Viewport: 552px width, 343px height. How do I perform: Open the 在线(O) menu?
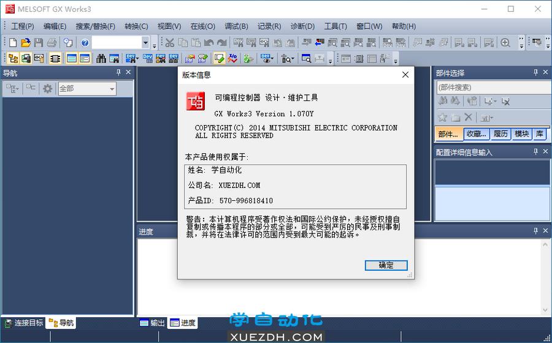pyautogui.click(x=202, y=26)
